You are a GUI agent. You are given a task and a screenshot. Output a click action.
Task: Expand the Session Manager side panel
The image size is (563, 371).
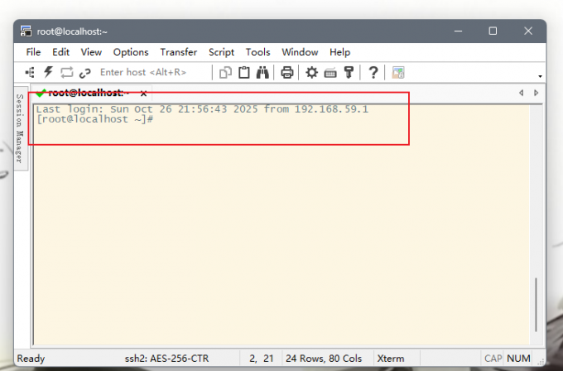pos(21,128)
